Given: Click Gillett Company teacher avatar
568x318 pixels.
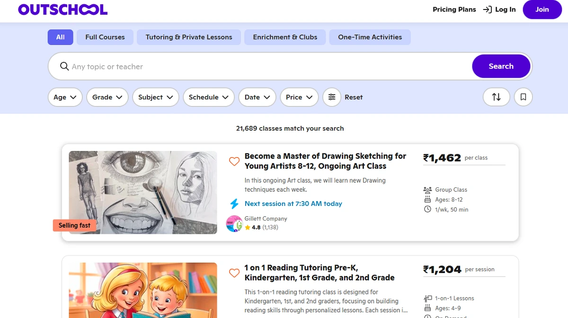Looking at the screenshot, I should click(x=234, y=223).
